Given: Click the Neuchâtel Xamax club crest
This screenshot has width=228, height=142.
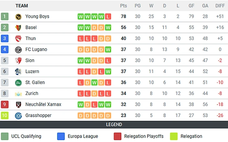Looking at the screenshot, I should coord(18,105).
